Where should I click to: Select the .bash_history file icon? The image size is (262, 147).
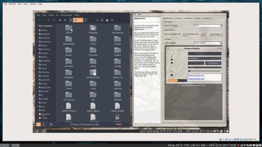pos(69,106)
